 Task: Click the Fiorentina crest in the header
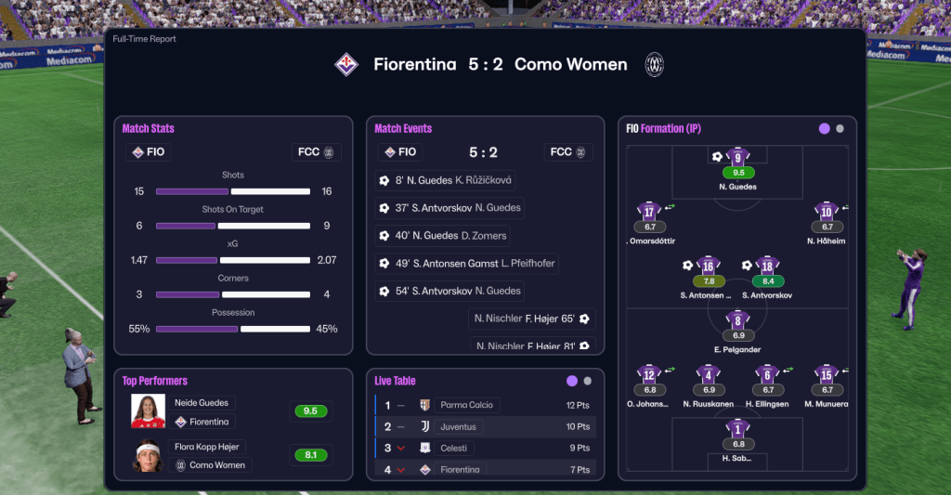(x=346, y=64)
